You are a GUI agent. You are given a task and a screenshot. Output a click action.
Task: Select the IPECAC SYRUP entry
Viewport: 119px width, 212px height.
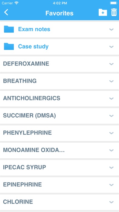click(59, 168)
